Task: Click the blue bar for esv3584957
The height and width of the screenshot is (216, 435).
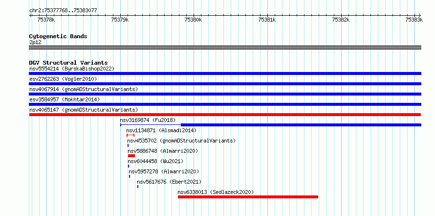Action: coord(225,104)
